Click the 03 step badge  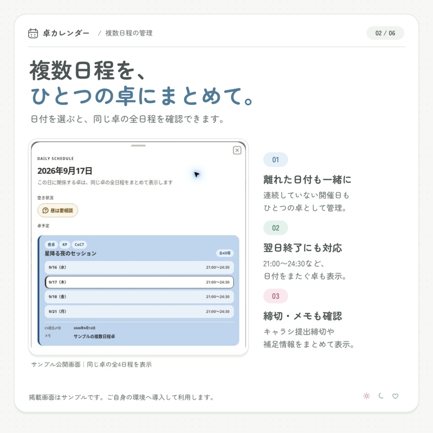(x=276, y=296)
